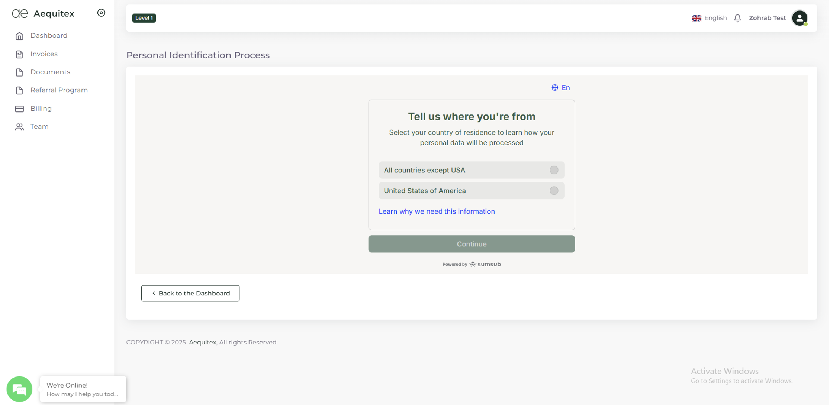Image resolution: width=830 pixels, height=408 pixels.
Task: Go to Invoices in the sidebar
Action: click(44, 54)
